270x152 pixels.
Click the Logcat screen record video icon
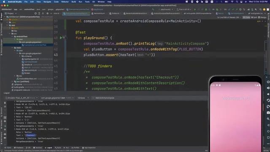coord(5,138)
